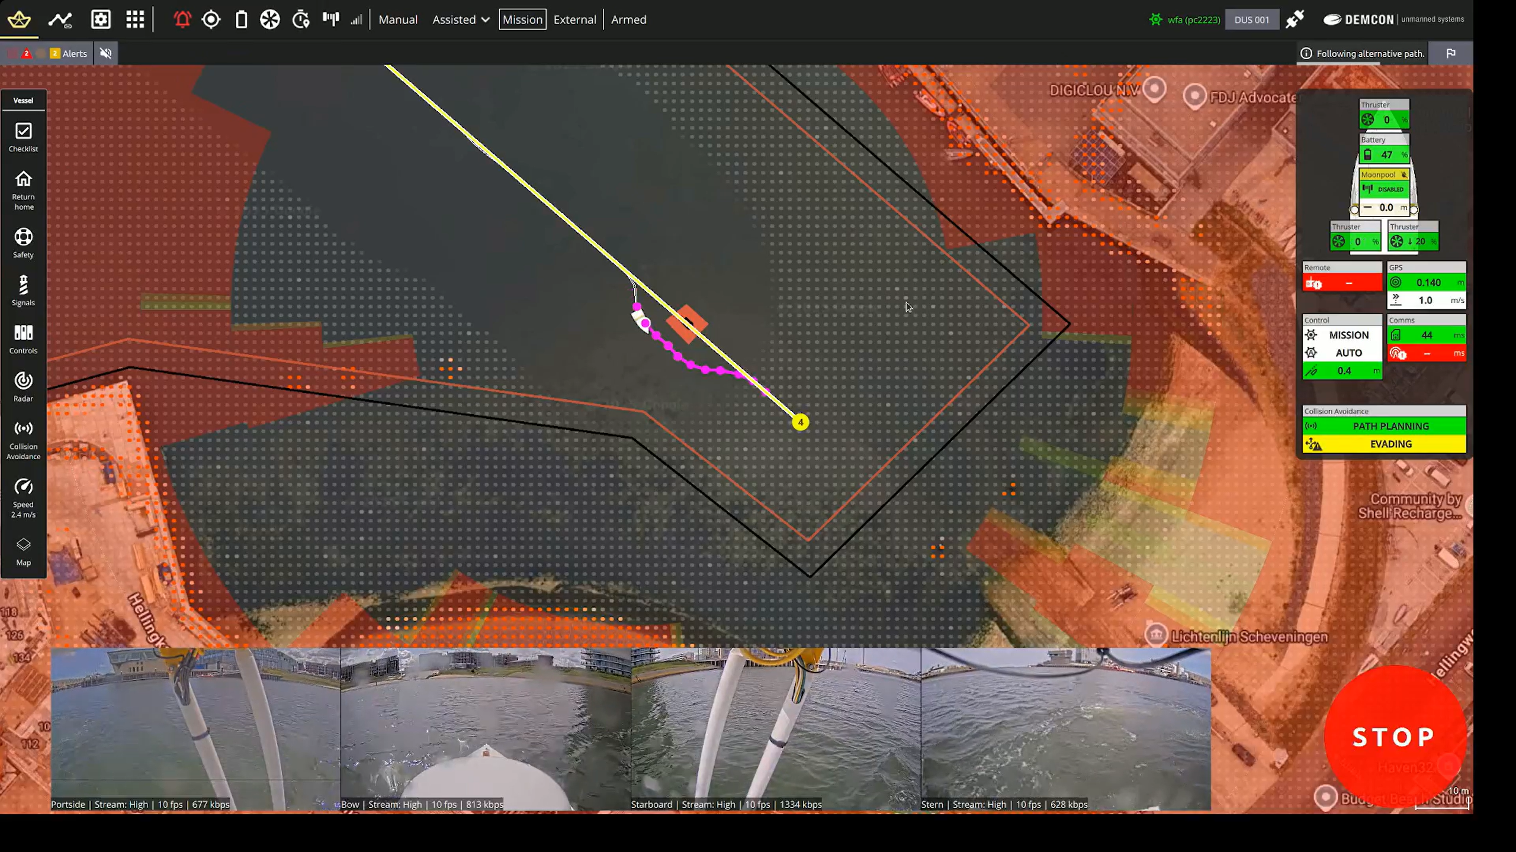Click the red alert count 2 badge

26,53
